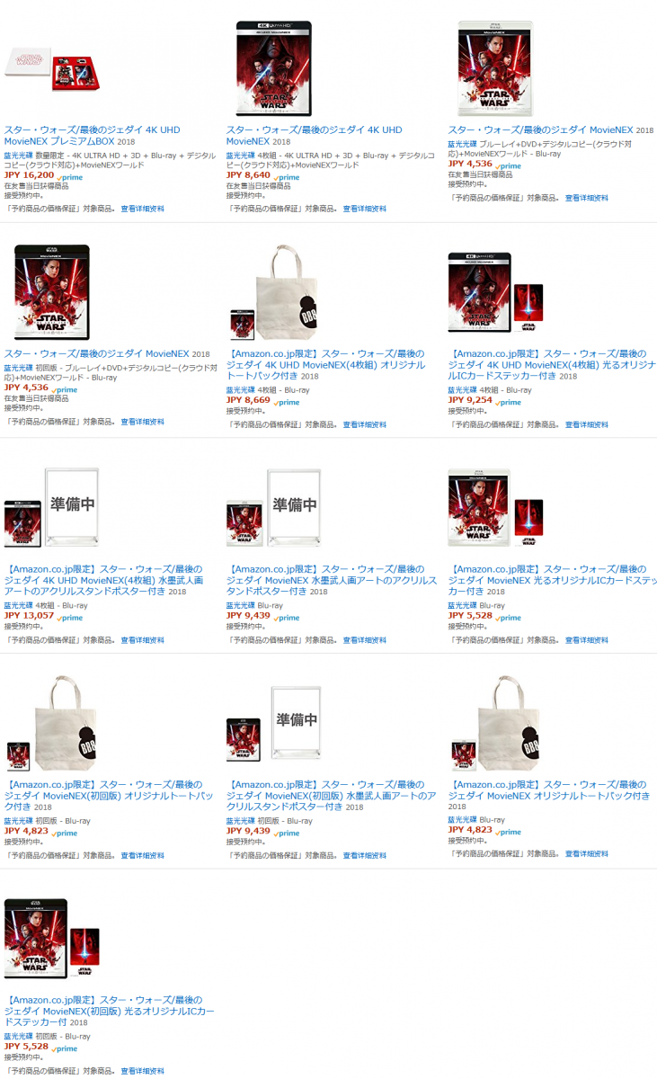Click the prime badge next to JPY 8,640
The height and width of the screenshot is (1079, 657).
click(x=288, y=177)
